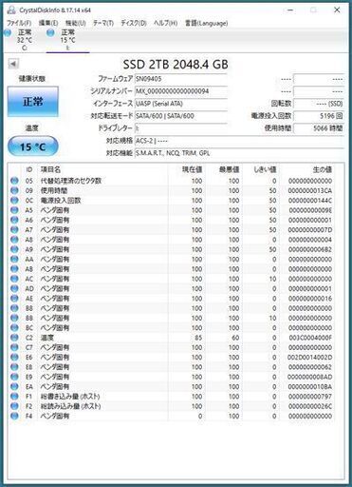
Task: Click the status icon for attribute E9
Action: (14, 377)
